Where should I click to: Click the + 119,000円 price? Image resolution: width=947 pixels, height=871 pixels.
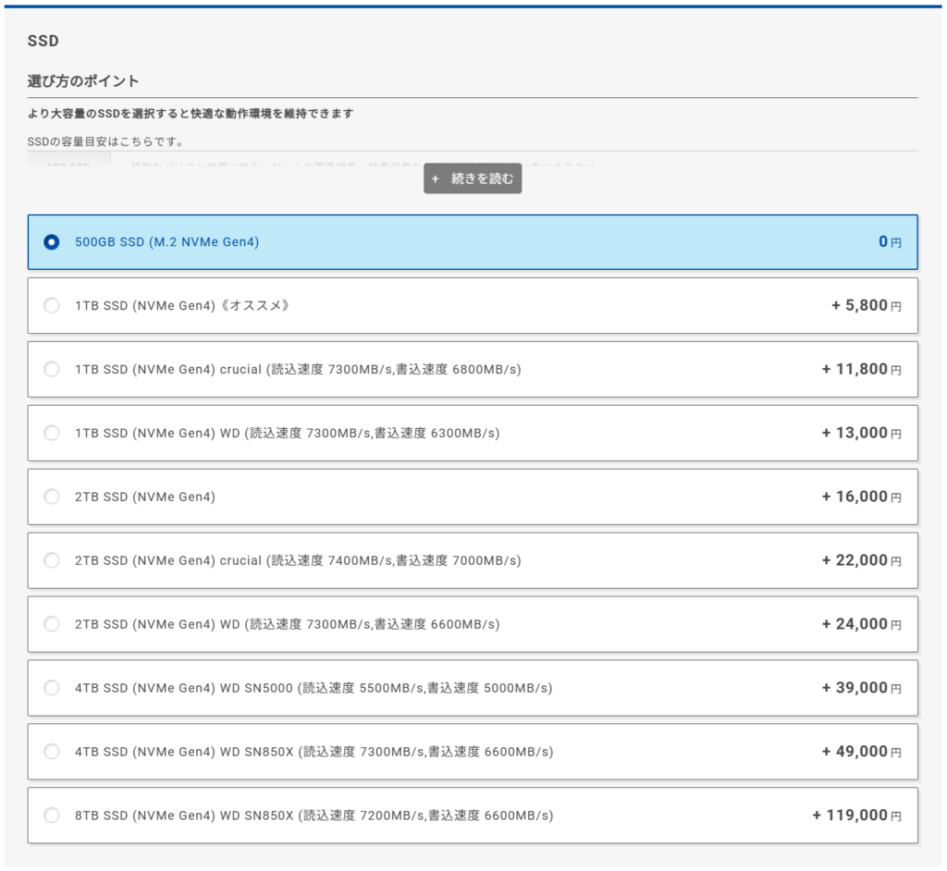point(856,816)
